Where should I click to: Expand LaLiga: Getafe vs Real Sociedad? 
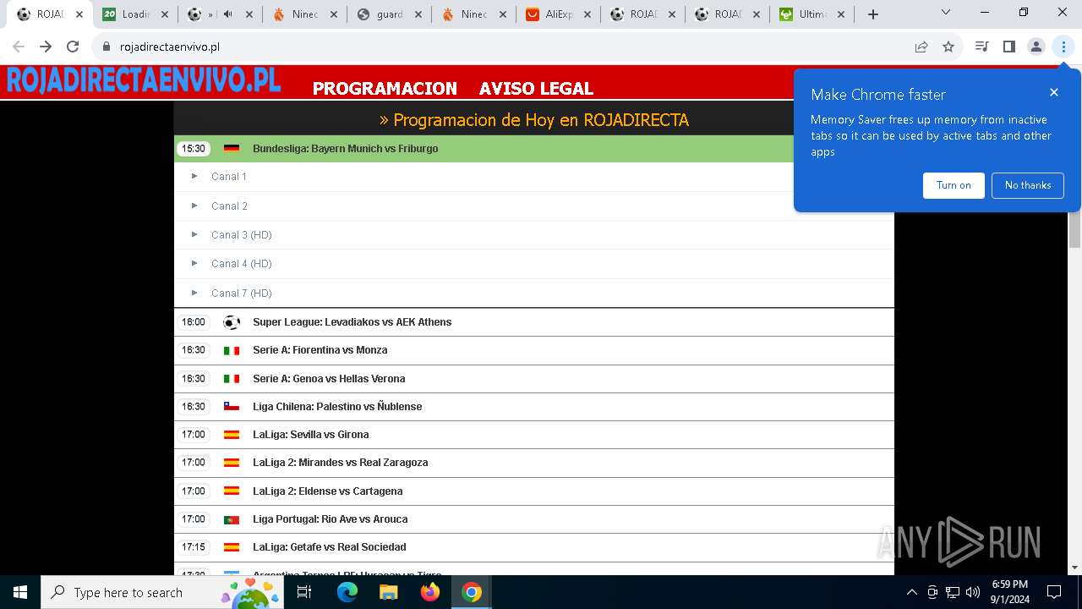(534, 547)
